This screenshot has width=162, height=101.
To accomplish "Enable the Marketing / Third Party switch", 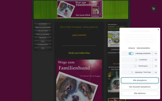I will [x=131, y=72].
